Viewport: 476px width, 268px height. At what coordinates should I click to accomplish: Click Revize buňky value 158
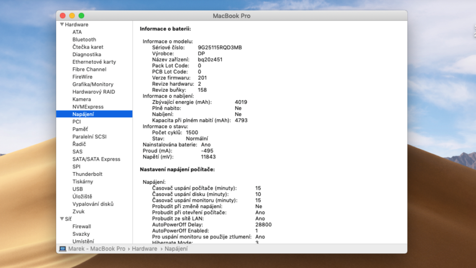pyautogui.click(x=202, y=90)
